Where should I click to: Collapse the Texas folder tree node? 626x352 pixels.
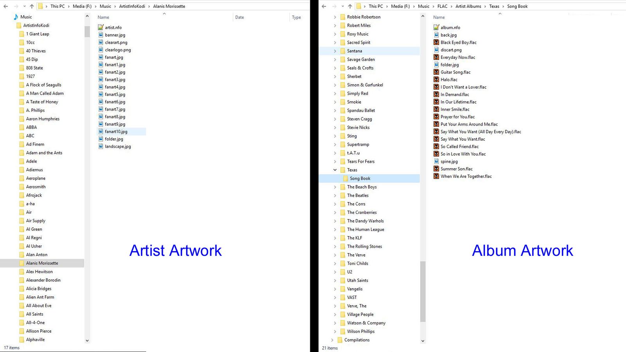click(335, 170)
